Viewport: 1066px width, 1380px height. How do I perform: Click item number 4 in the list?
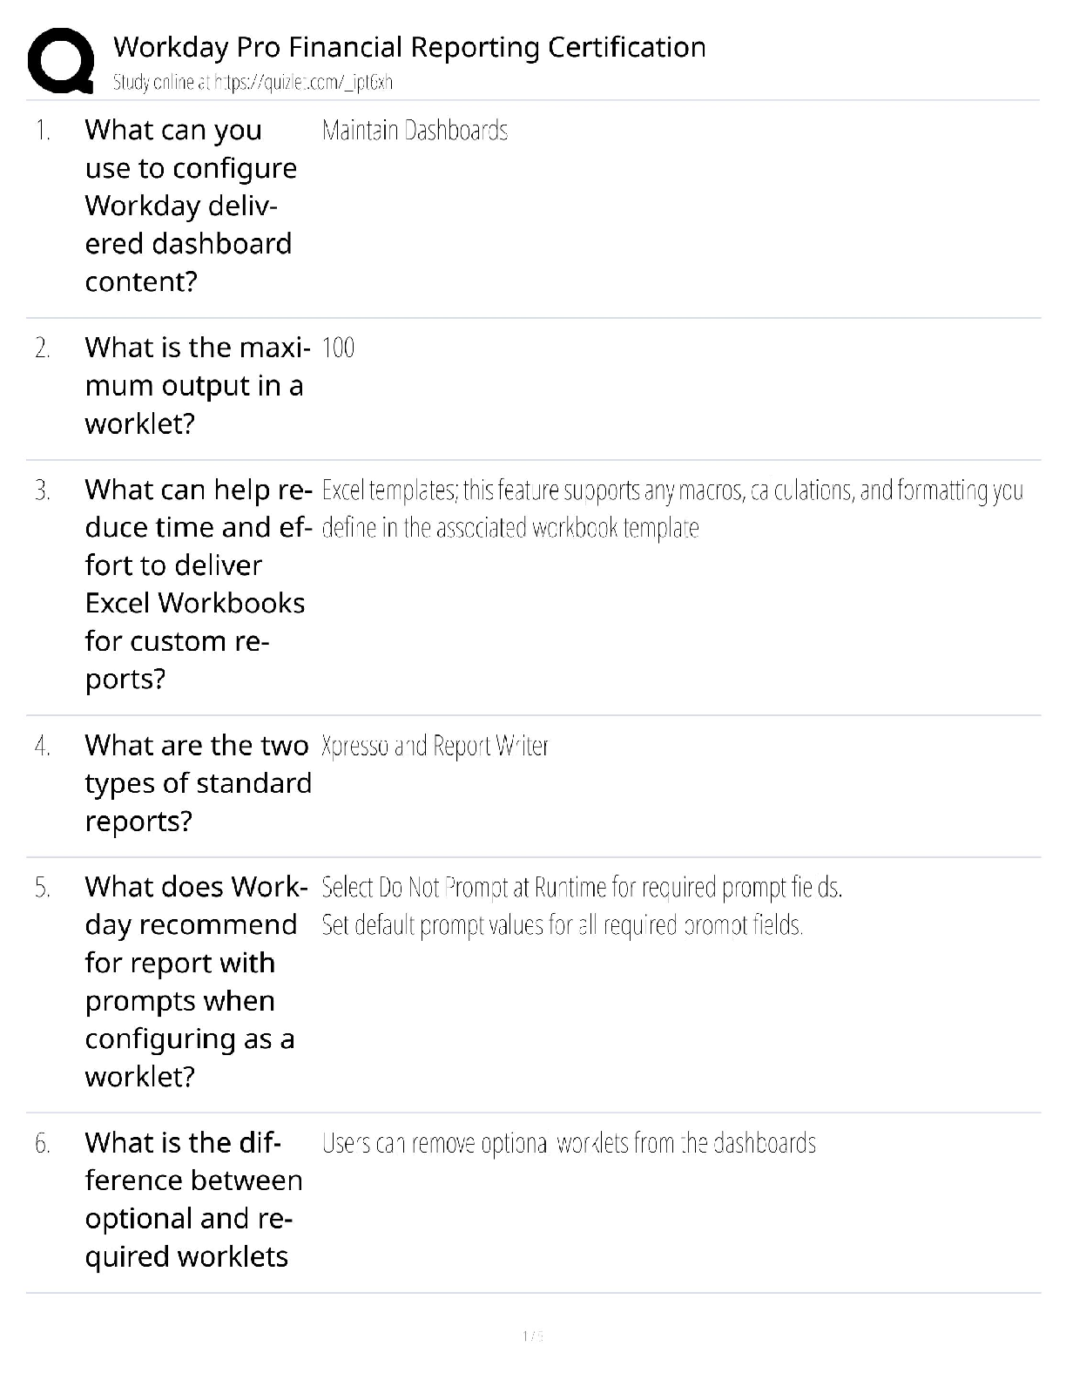(43, 747)
